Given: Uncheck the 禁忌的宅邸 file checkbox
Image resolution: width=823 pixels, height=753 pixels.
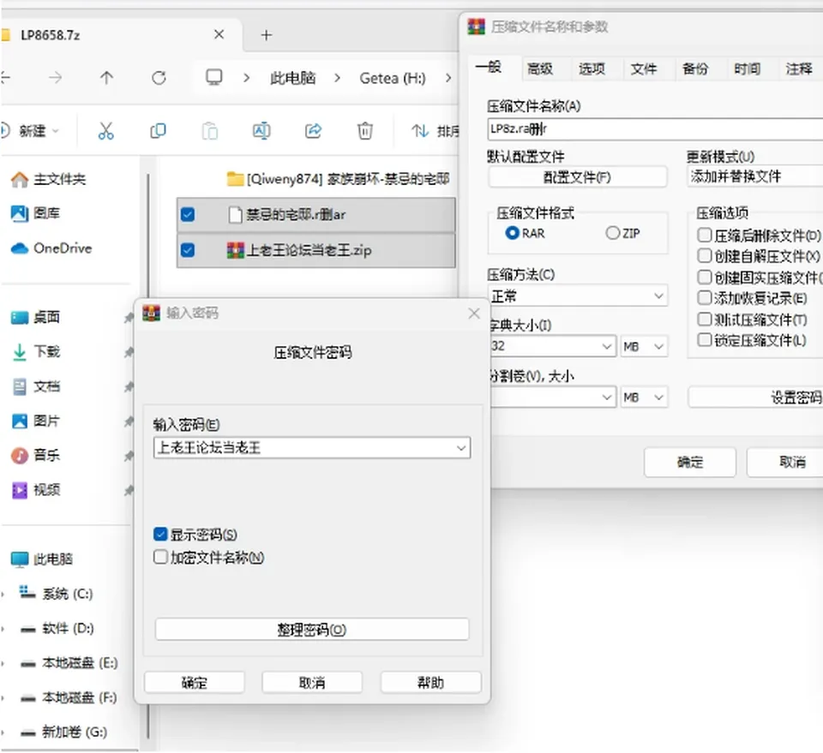Looking at the screenshot, I should [x=188, y=214].
